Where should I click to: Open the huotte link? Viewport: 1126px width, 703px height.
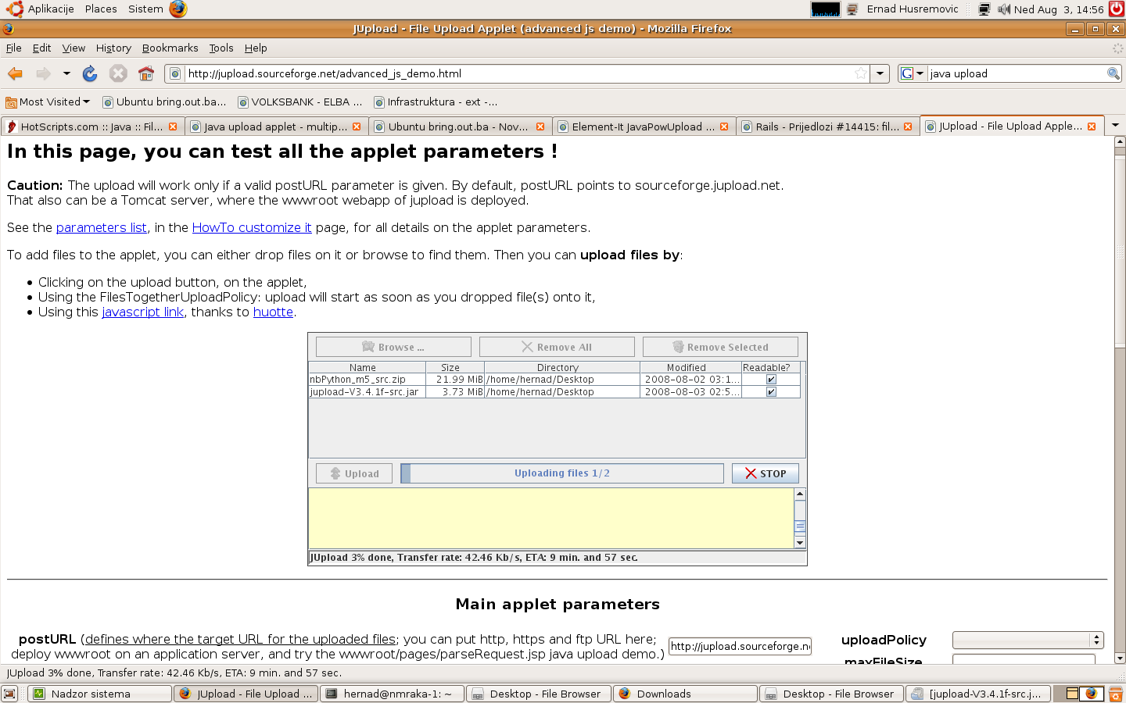click(273, 312)
